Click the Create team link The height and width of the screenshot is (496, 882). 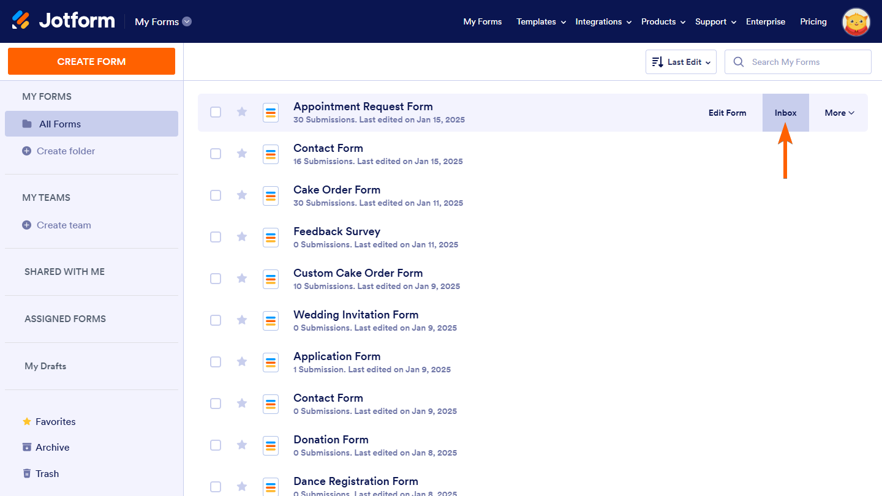(64, 225)
